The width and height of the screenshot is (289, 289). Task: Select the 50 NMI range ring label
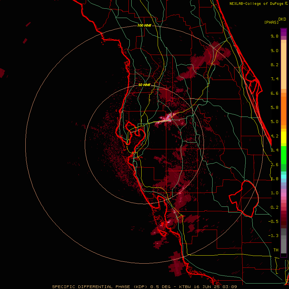point(144,85)
